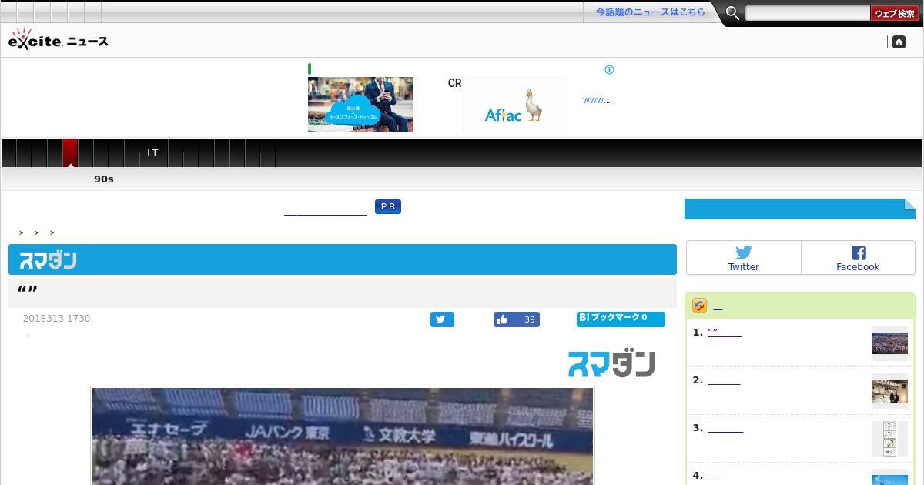Follow the www.... ad link
The height and width of the screenshot is (485, 924).
pyautogui.click(x=598, y=100)
